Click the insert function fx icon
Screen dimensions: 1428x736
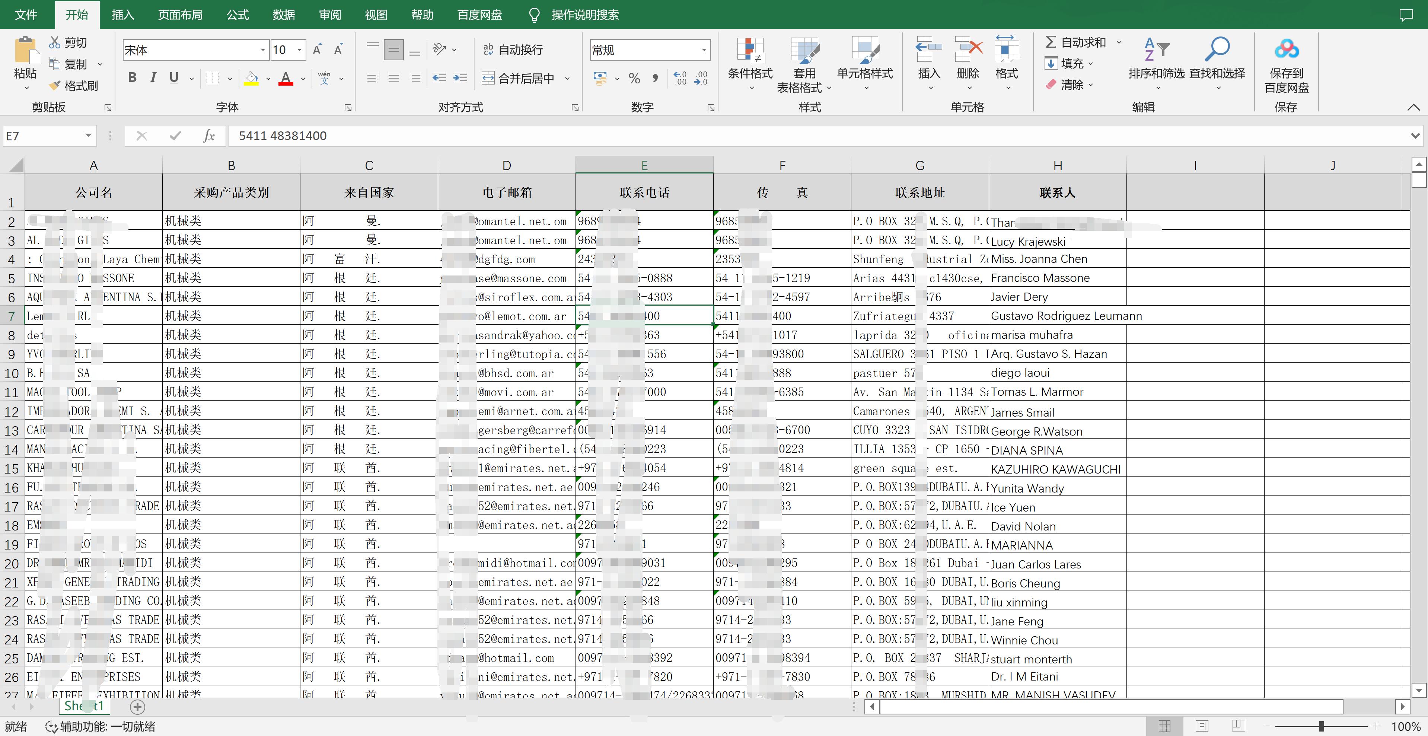(208, 136)
